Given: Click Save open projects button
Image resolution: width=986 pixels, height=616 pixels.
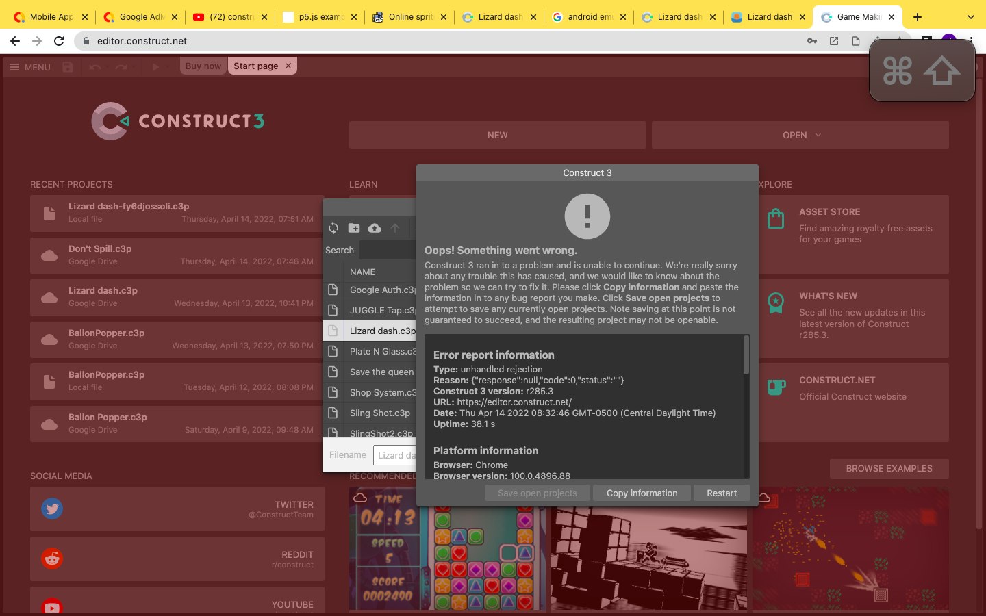Looking at the screenshot, I should pos(538,493).
